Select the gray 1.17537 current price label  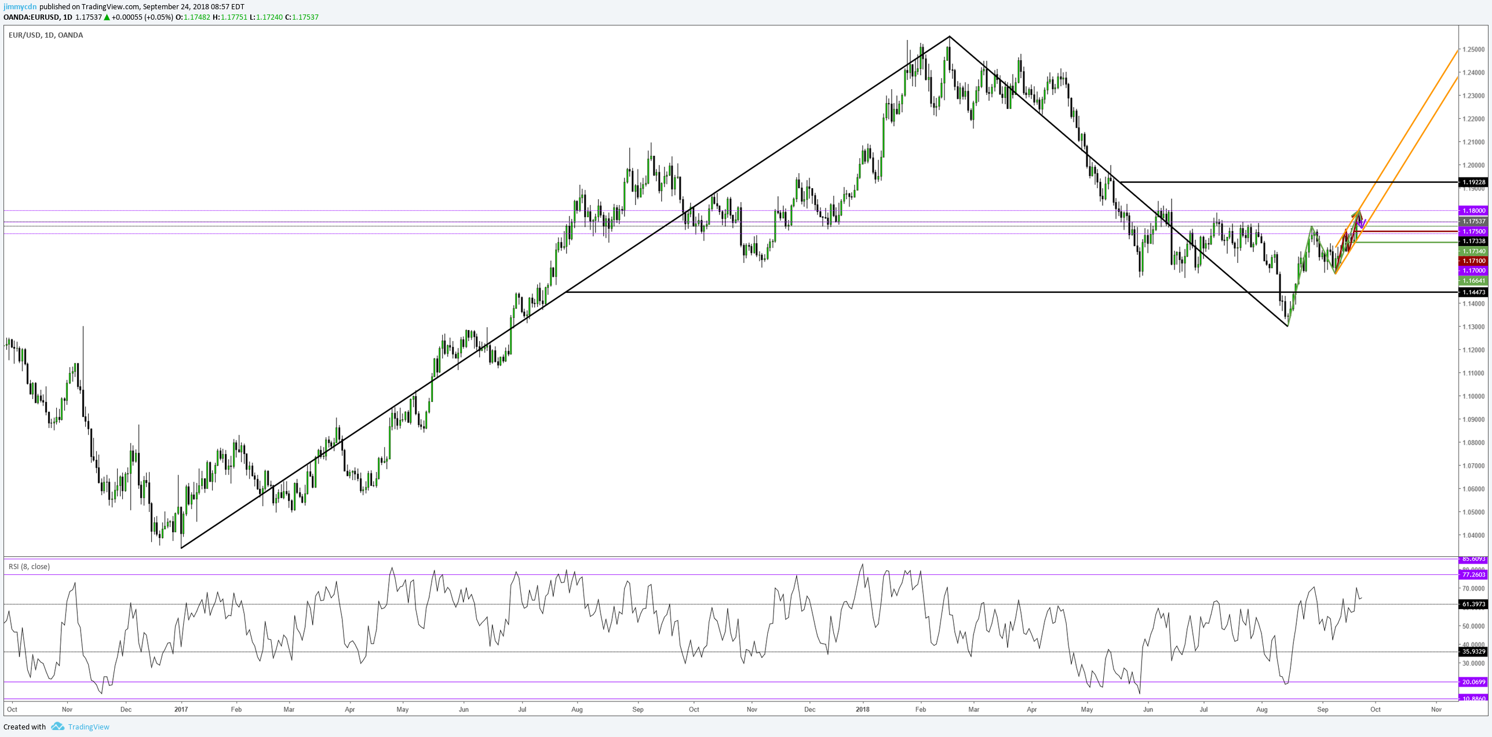(x=1473, y=221)
